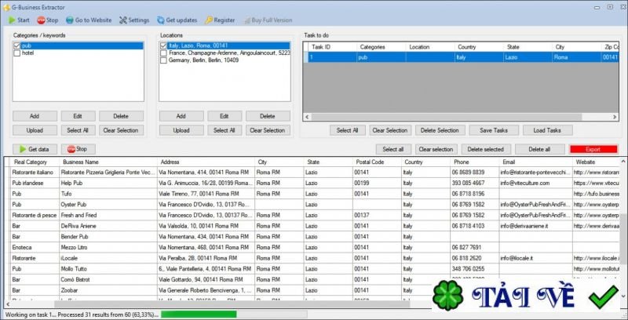Click the Stop button beside Get data

tap(78, 149)
